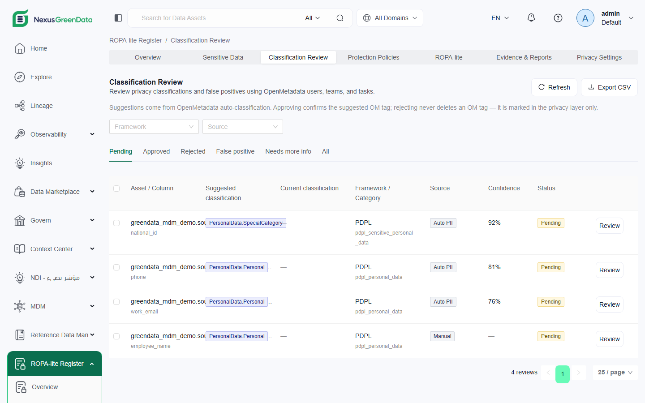Click the Govern building icon
This screenshot has width=645, height=403.
[20, 220]
